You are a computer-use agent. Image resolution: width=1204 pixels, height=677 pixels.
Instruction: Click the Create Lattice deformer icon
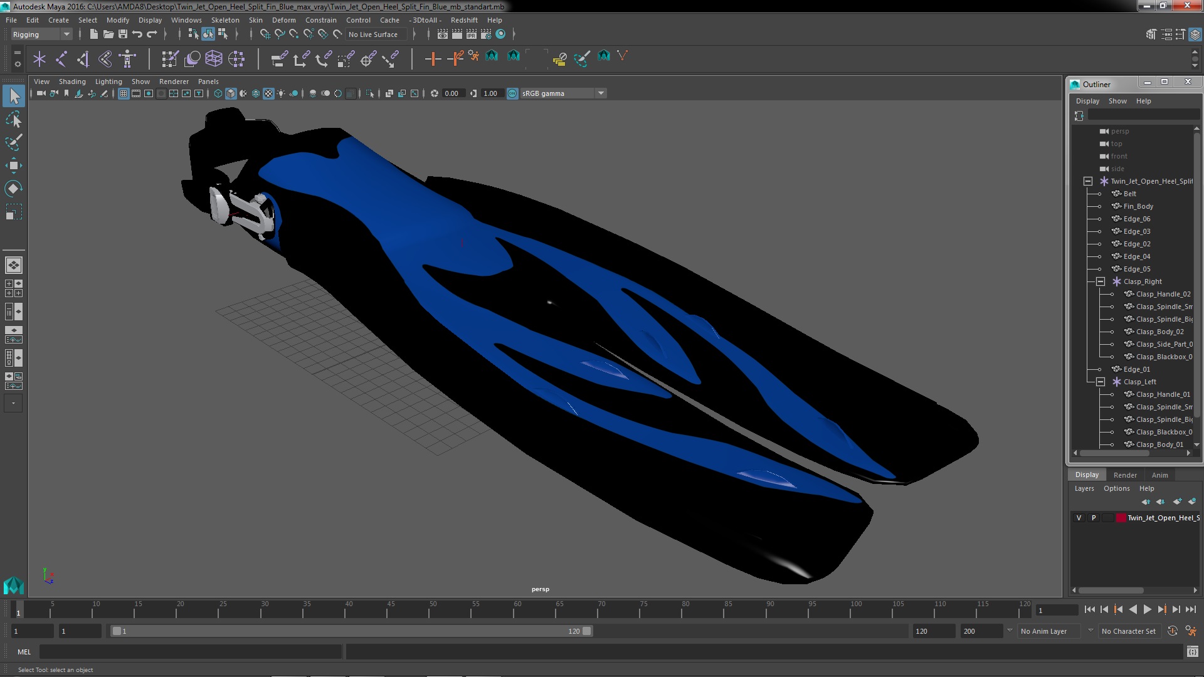pos(214,59)
